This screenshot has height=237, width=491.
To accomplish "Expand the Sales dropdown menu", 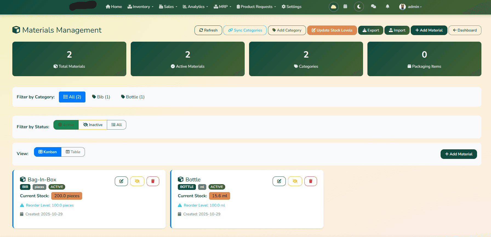I will (x=168, y=7).
